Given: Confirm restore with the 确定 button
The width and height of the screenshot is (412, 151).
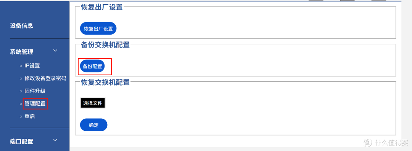Looking at the screenshot, I should pyautogui.click(x=93, y=125).
